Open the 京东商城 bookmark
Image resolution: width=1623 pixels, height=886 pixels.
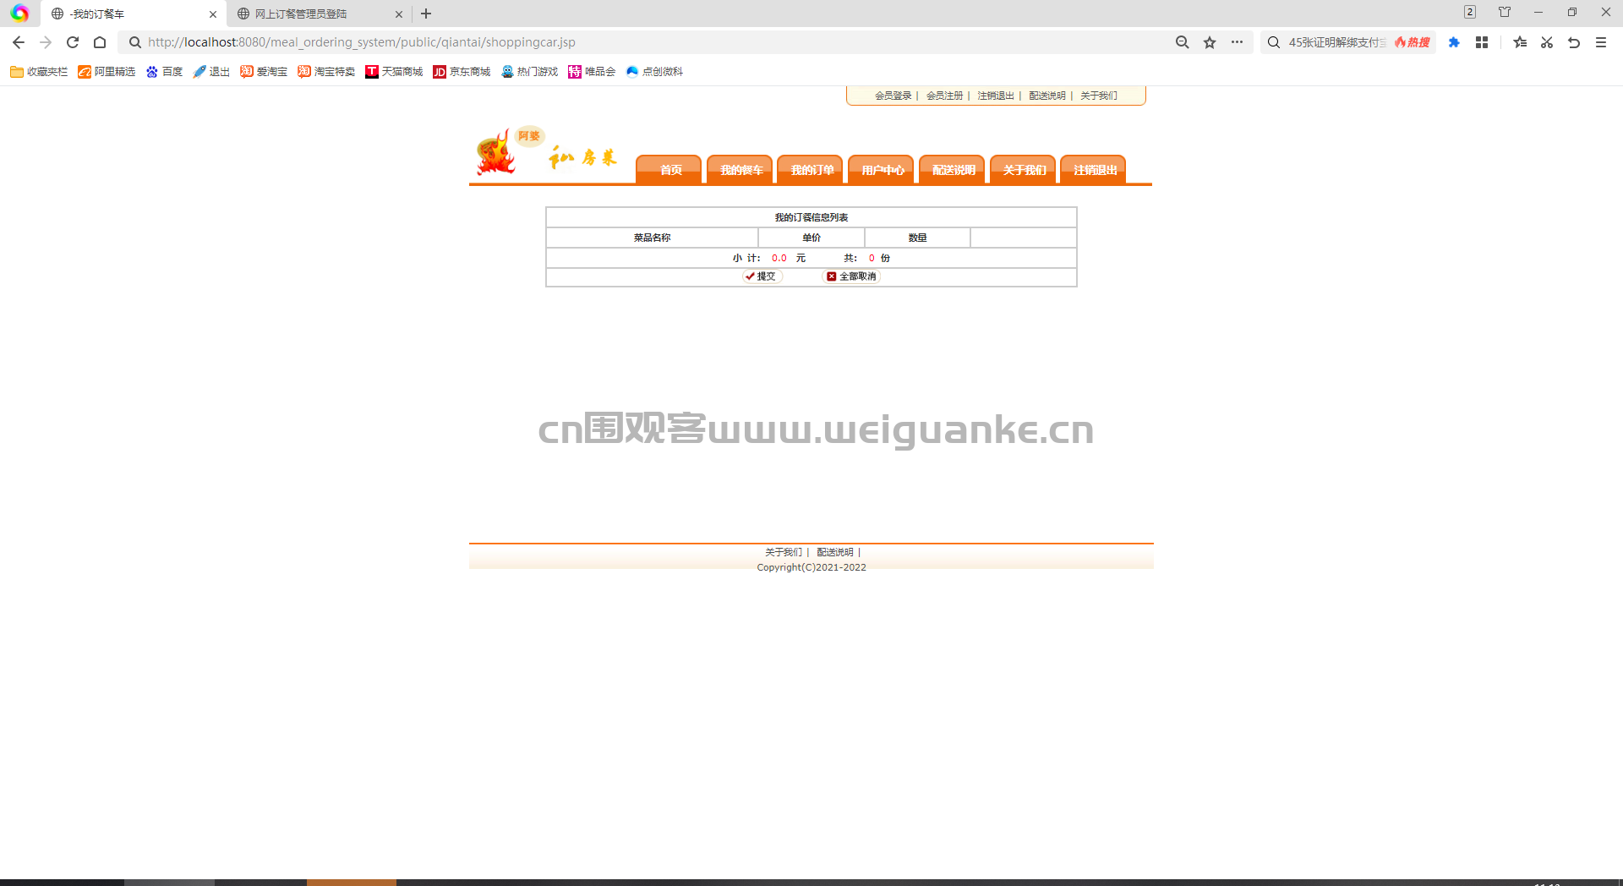462,72
